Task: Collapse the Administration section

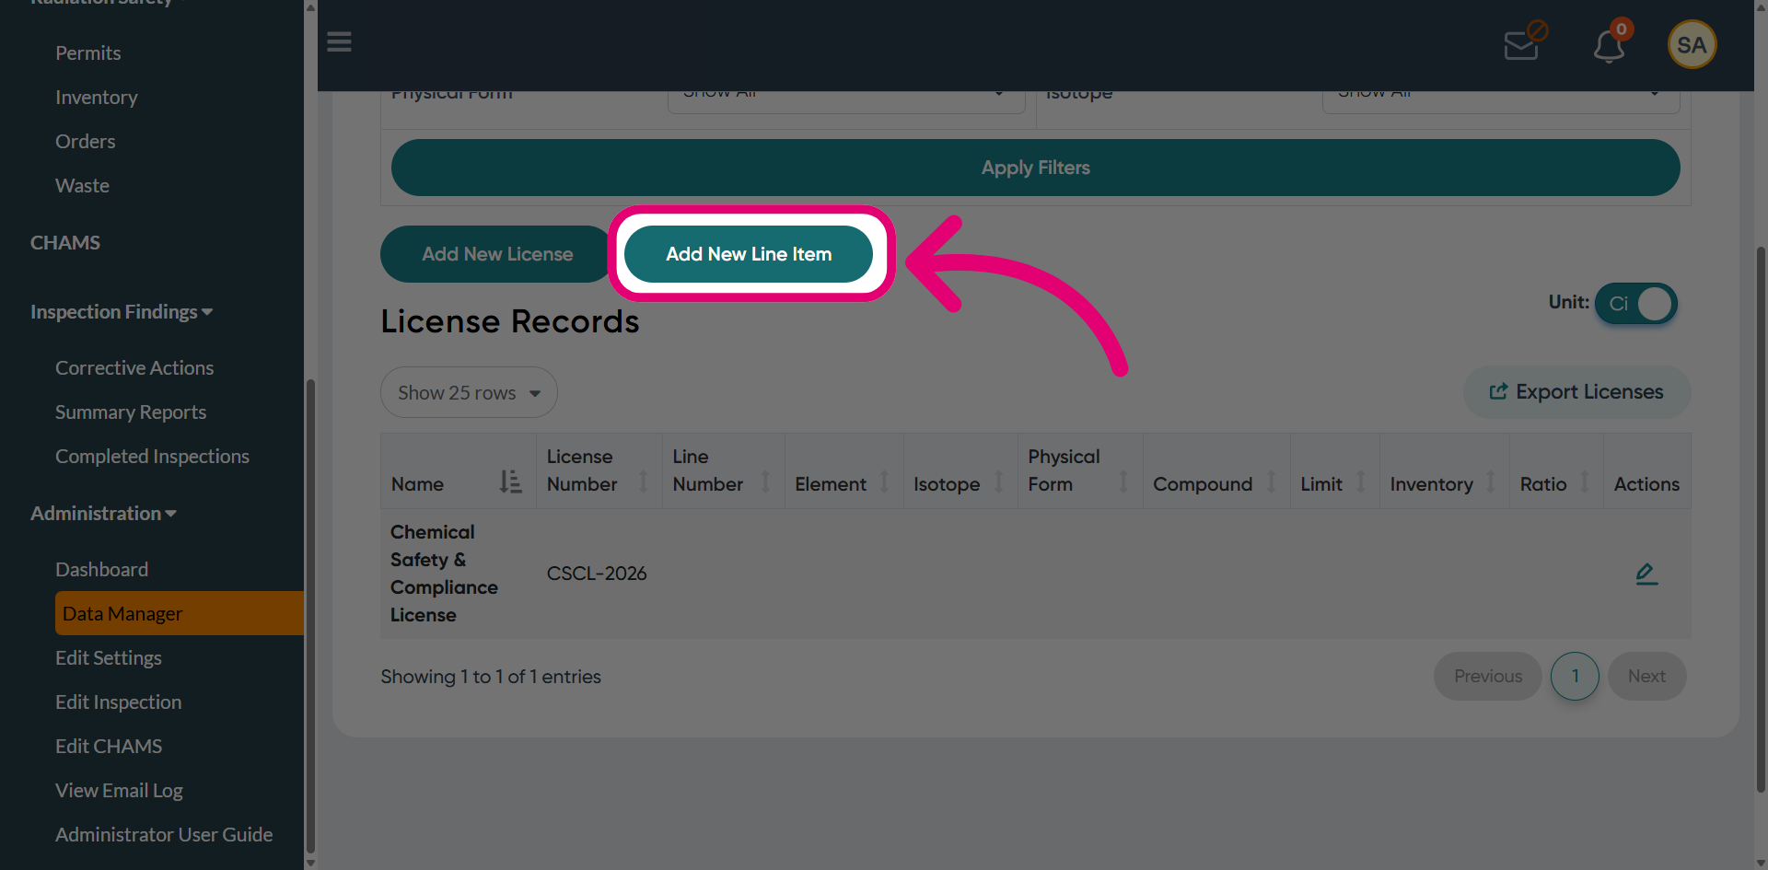Action: coord(103,514)
